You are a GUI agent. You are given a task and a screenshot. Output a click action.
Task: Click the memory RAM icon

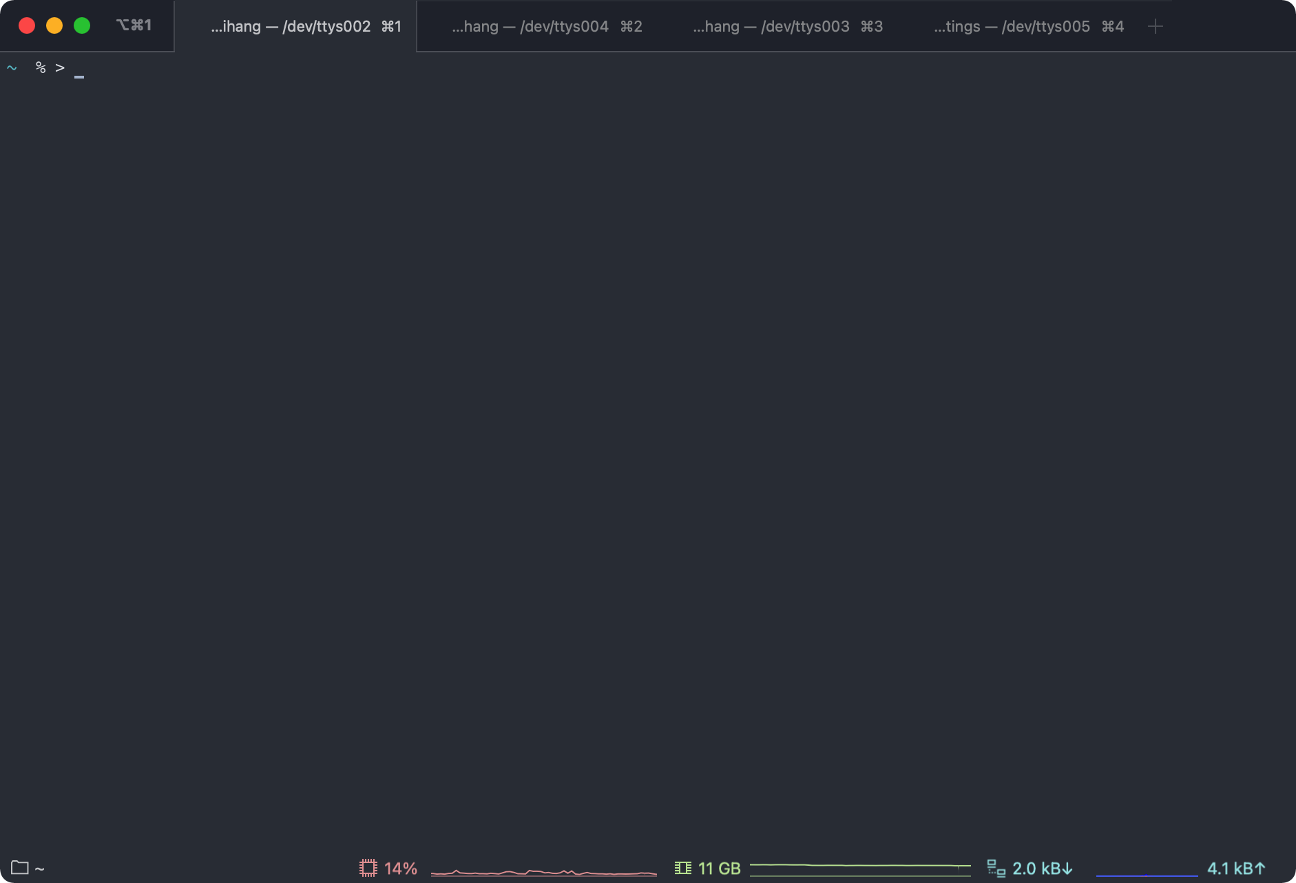(682, 868)
